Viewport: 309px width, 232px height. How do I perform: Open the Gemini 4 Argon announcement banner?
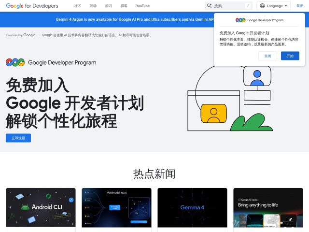pos(134,19)
